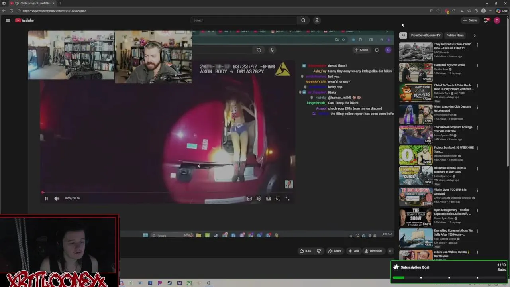510x287 pixels.
Task: Open the Chat button in browser toolbar
Action: [501, 11]
